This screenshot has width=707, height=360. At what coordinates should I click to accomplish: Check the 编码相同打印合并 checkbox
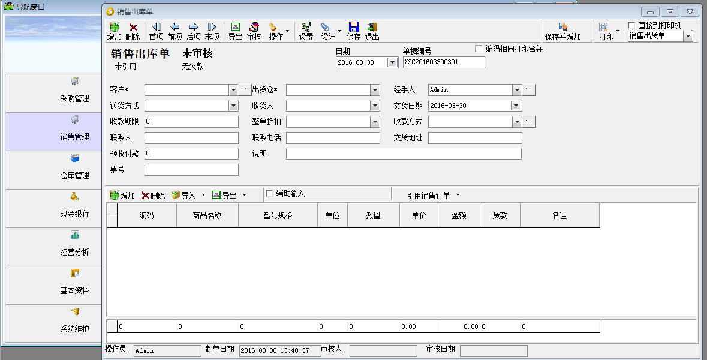(479, 49)
